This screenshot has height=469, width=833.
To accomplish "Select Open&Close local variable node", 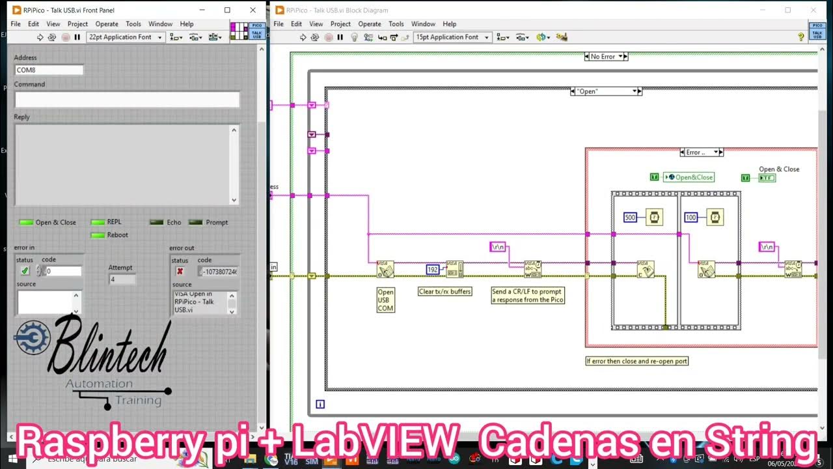I will click(x=689, y=177).
